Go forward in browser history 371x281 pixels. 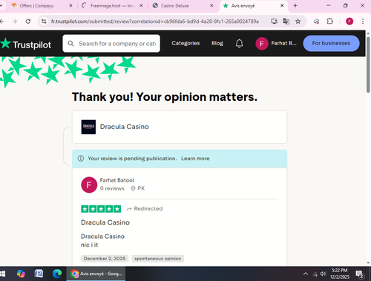15,22
